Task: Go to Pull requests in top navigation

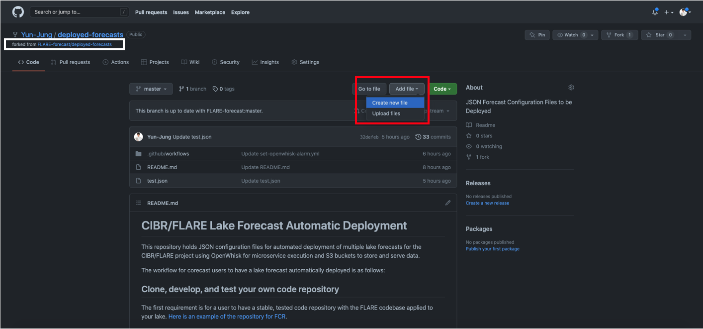Action: tap(151, 12)
